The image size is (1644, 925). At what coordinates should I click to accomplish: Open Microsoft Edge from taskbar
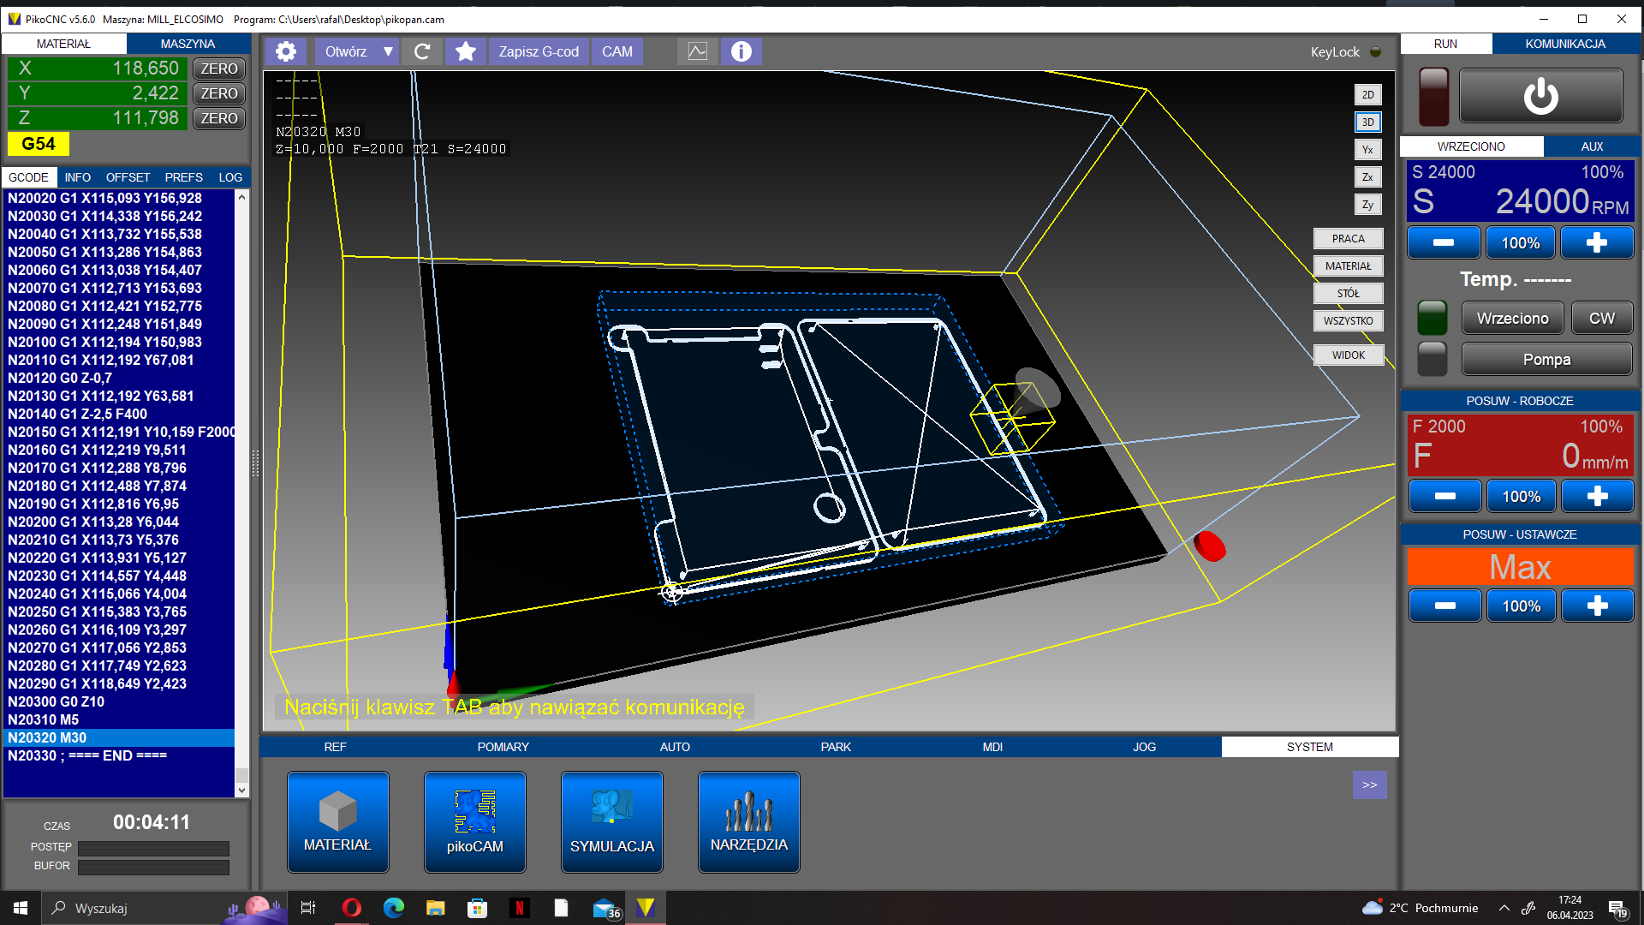pos(393,908)
